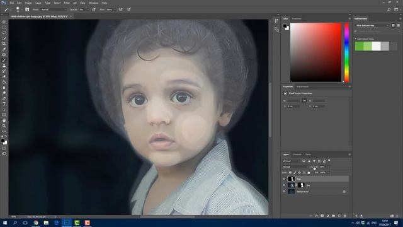Select the Rectangular Marquee tool
The width and height of the screenshot is (403, 227).
[4, 27]
